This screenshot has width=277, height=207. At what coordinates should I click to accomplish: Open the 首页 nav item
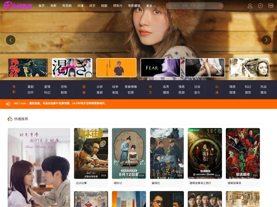point(42,6)
